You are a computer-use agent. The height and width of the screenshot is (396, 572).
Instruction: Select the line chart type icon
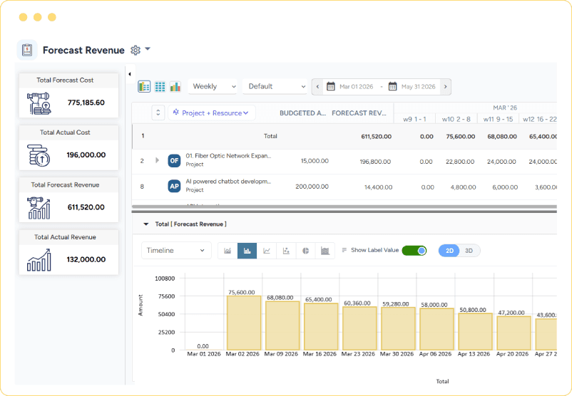(x=267, y=251)
